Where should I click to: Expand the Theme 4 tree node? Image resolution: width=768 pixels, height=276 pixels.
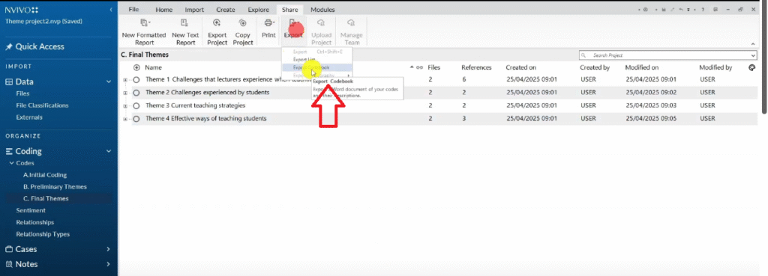126,119
